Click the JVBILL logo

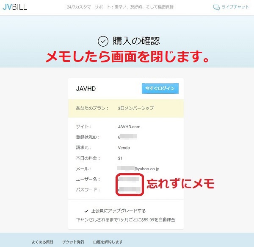click(15, 7)
